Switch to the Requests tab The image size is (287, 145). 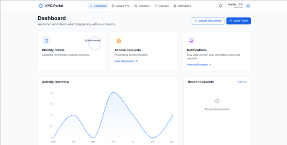(142, 6)
